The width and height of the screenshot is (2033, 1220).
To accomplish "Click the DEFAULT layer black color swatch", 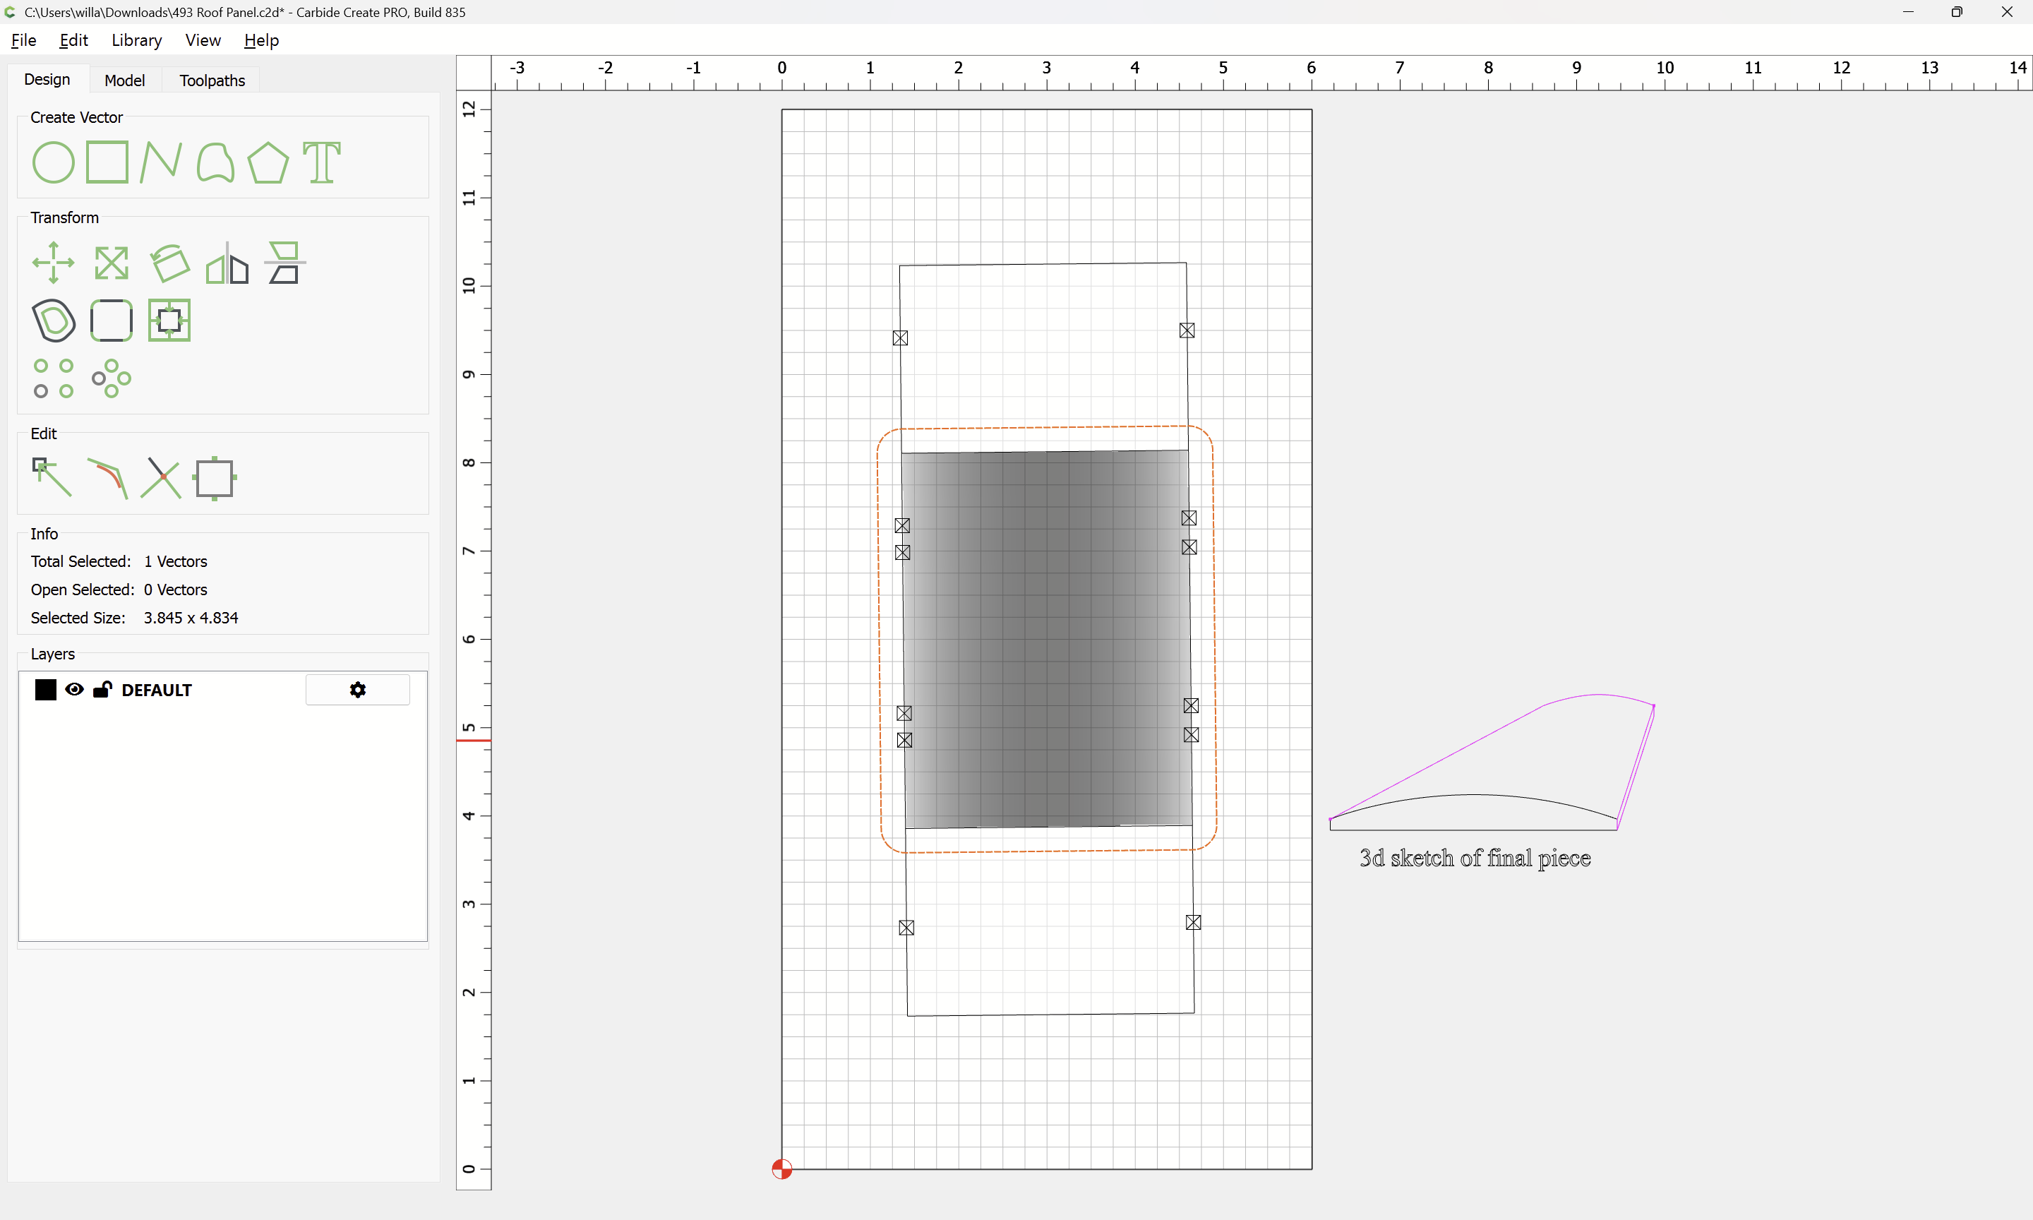I will point(46,690).
